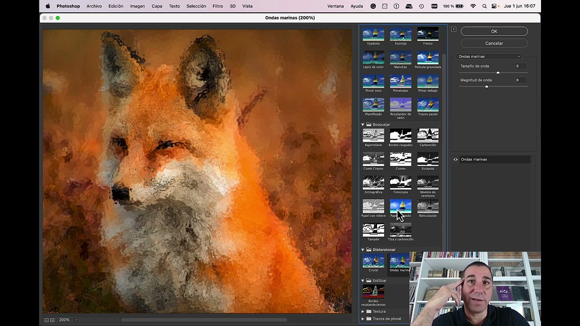Screen dimensions: 580x326
Task: Open the Archivo menu
Action: [94, 6]
